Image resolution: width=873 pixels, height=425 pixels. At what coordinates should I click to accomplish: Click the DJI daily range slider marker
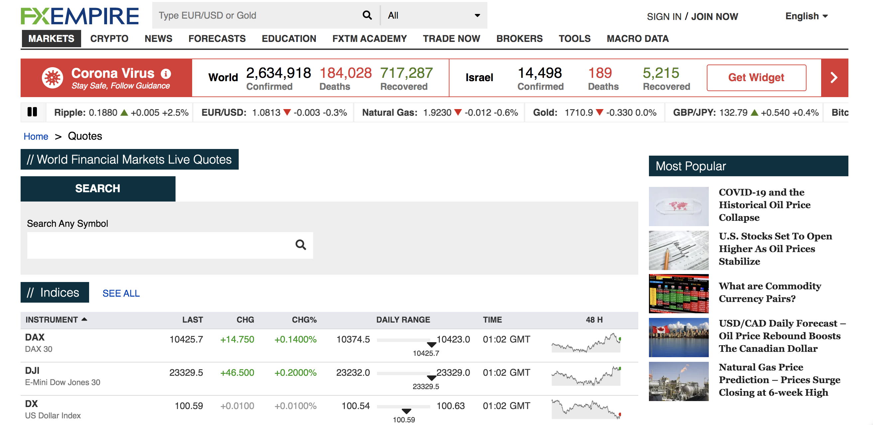pyautogui.click(x=432, y=378)
